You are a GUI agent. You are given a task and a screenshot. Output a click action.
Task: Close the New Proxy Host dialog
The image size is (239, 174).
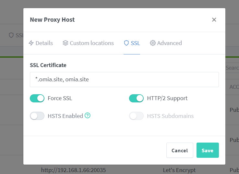click(x=214, y=20)
